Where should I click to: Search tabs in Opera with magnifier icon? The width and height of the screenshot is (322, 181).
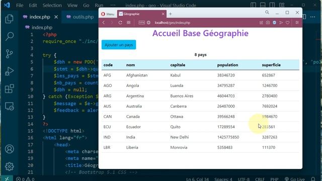coord(267,13)
